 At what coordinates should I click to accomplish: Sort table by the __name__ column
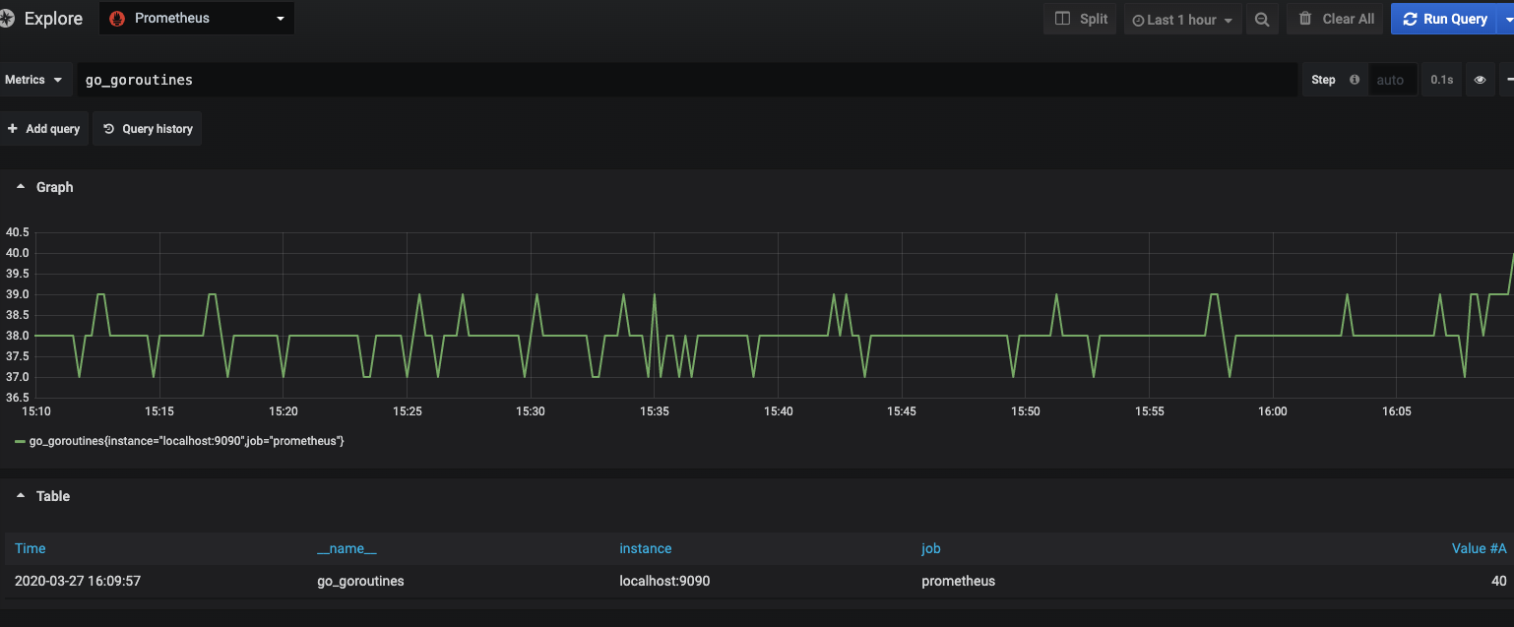pyautogui.click(x=347, y=548)
